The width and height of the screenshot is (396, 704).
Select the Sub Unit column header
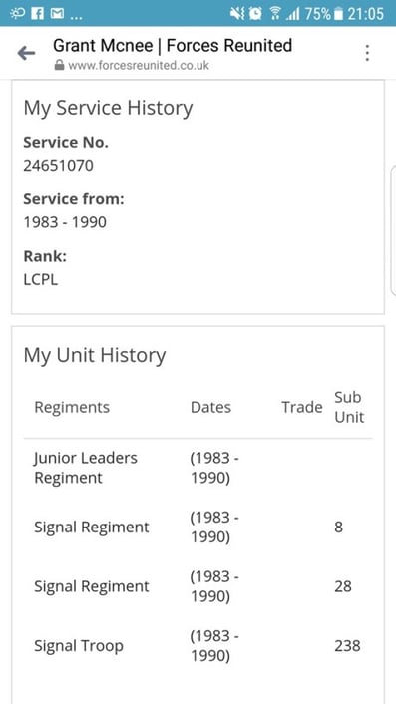[x=349, y=407]
